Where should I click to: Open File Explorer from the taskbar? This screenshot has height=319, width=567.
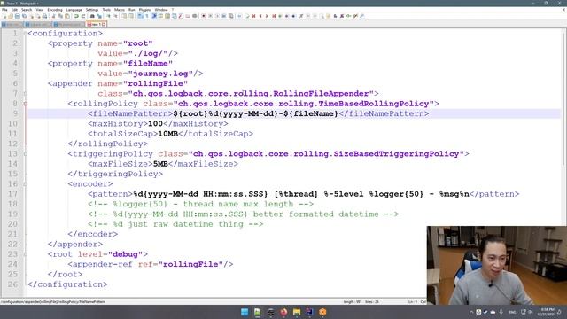[297, 312]
